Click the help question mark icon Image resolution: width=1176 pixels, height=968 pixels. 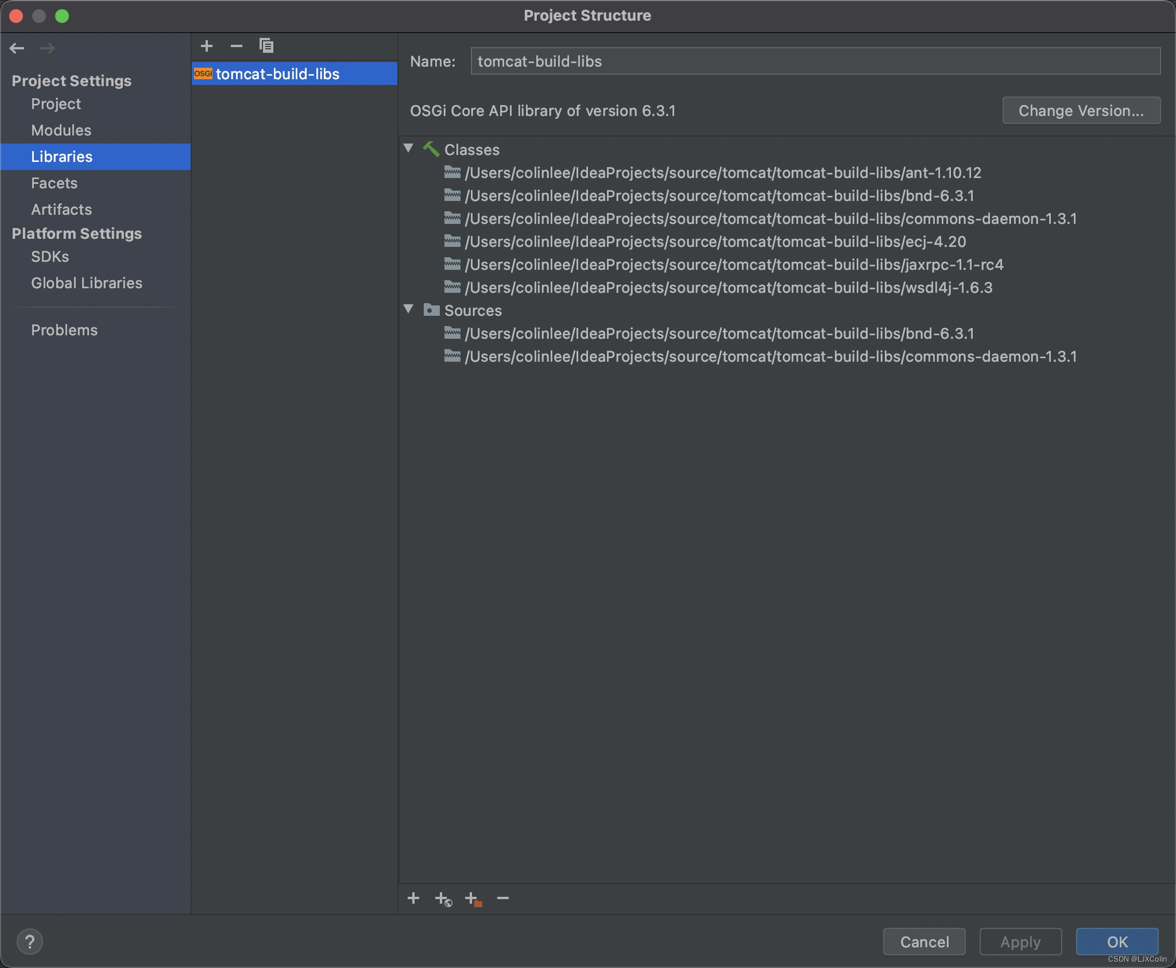coord(30,941)
